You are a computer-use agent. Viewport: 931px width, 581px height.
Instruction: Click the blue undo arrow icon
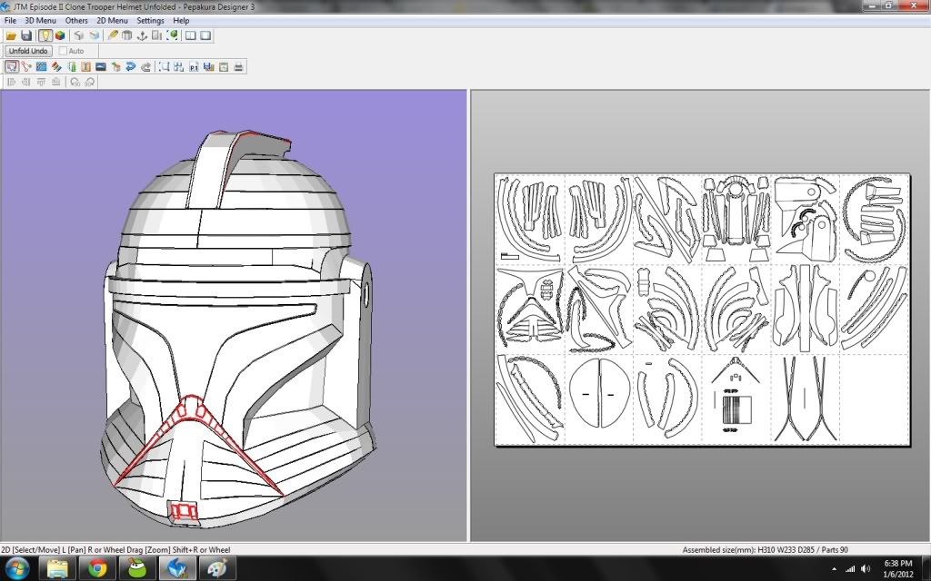pyautogui.click(x=131, y=66)
